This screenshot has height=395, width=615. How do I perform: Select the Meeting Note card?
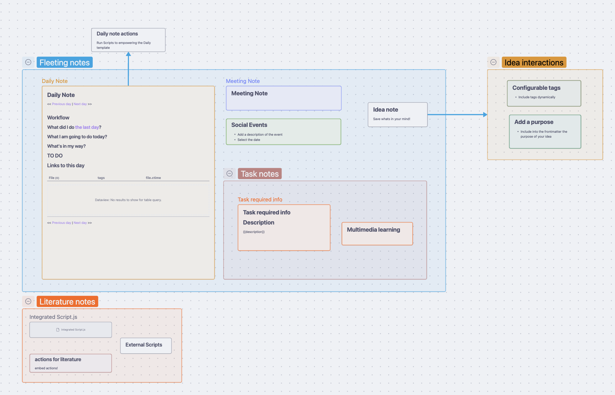tap(283, 98)
